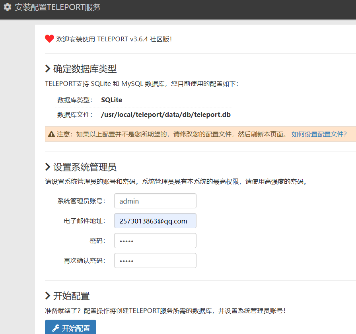Click the red heart welcome icon
This screenshot has width=356, height=334.
49,39
